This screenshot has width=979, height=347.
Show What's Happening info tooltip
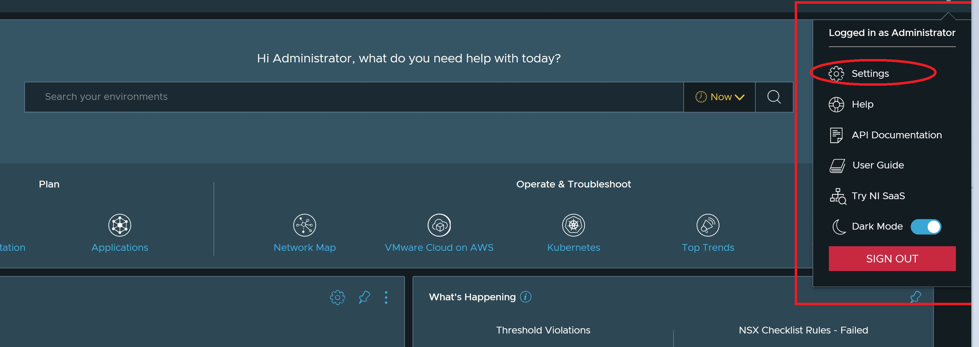point(525,297)
